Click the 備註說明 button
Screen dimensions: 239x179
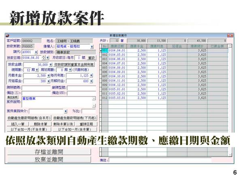coord(13,97)
